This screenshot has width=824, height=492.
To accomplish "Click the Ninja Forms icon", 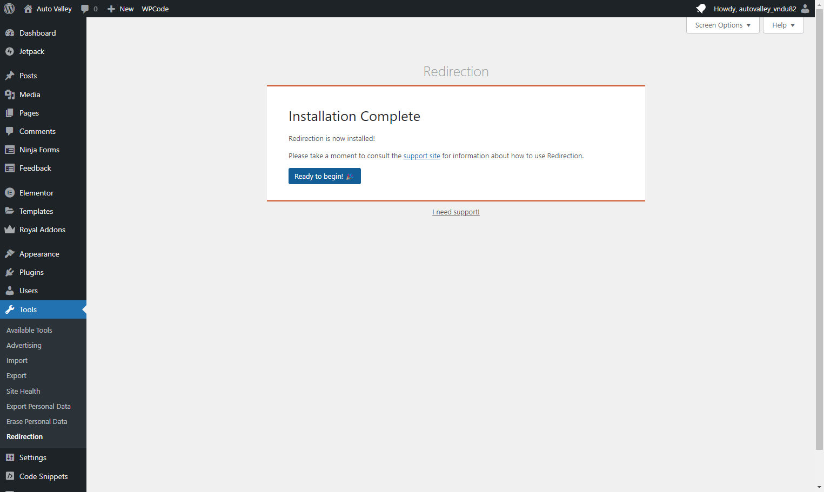I will pos(10,150).
